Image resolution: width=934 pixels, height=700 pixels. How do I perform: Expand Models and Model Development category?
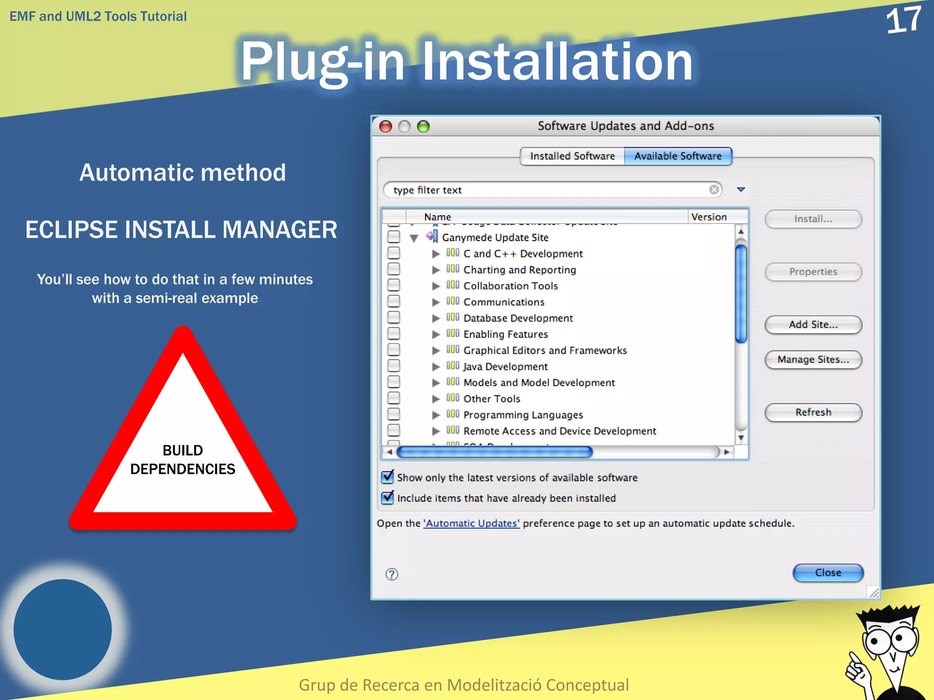point(436,383)
